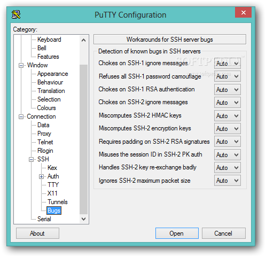Screen dimensions: 266x257
Task: Collapse the SSH tree node
Action: click(31, 159)
